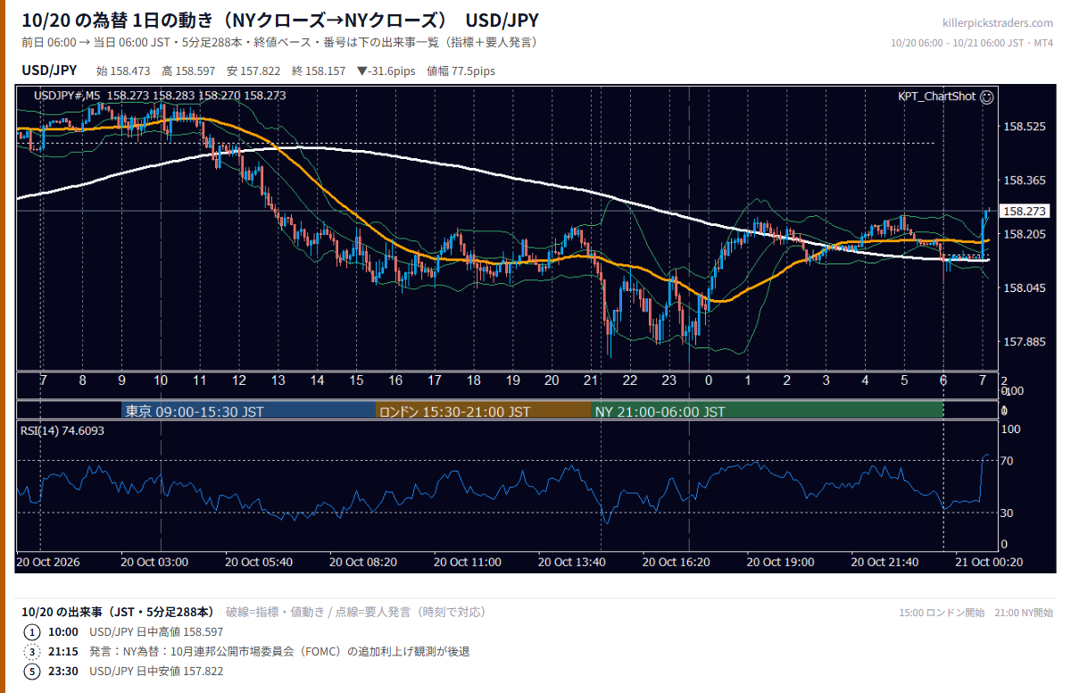
Task: Click time axis label 20 Oct 13:40
Action: (x=572, y=563)
